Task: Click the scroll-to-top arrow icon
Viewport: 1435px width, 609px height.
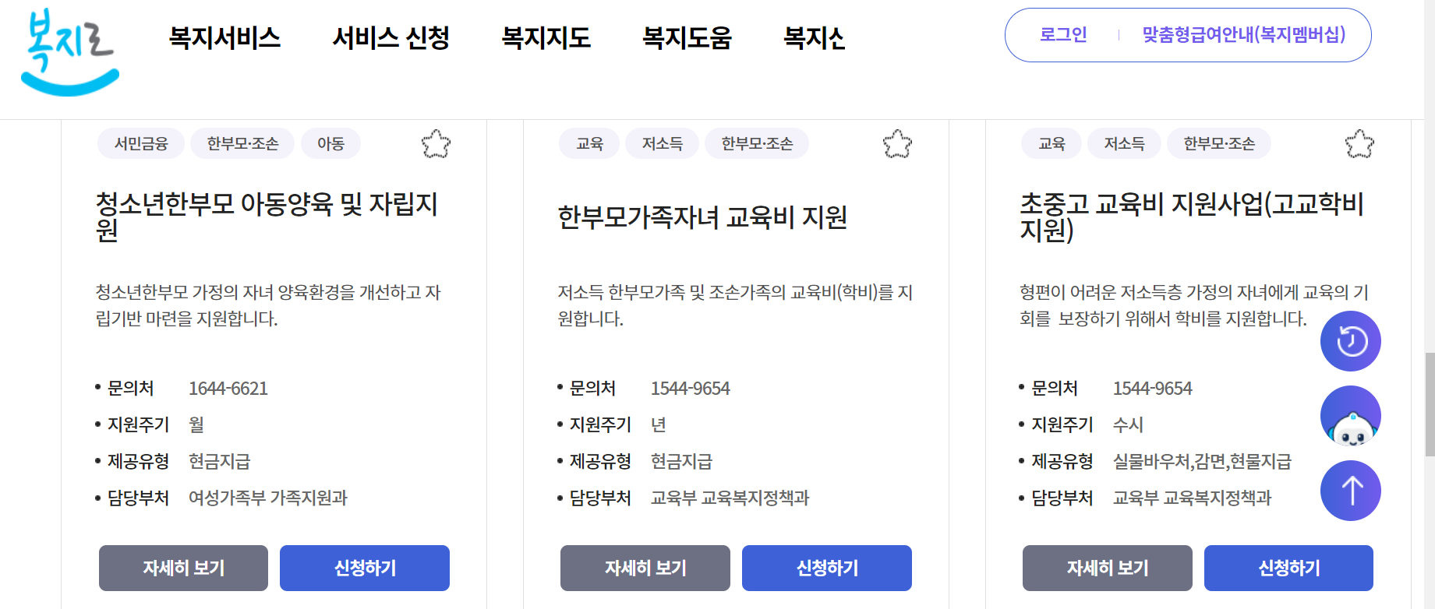Action: pos(1350,490)
